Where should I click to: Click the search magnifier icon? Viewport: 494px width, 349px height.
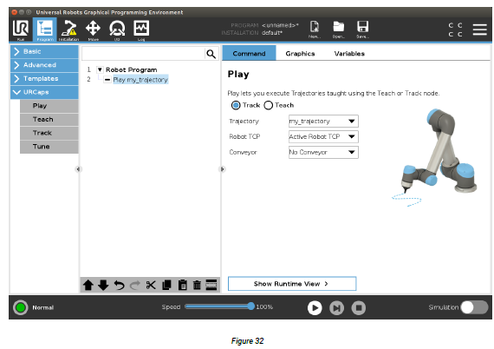point(211,54)
